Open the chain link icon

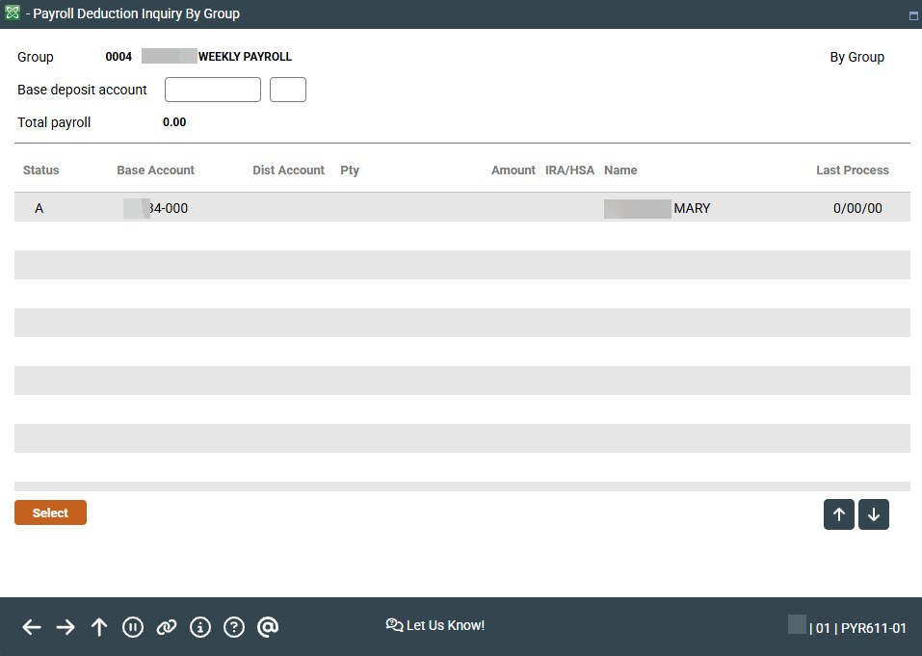tap(167, 627)
